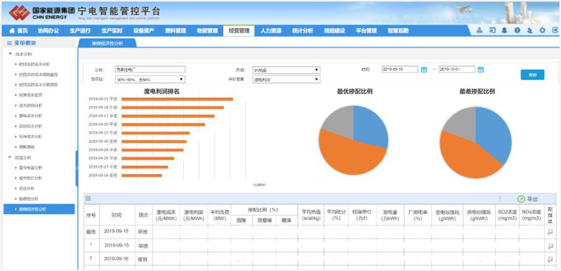Screen dimensions: 561x271
Task: Select 启动成本分析 in the sidebar
Action: [30, 126]
